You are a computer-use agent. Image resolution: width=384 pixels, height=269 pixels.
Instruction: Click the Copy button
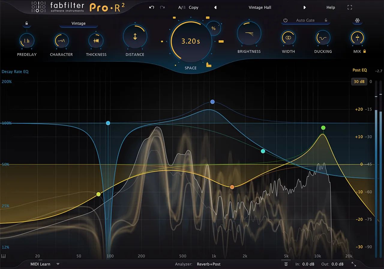coord(193,7)
